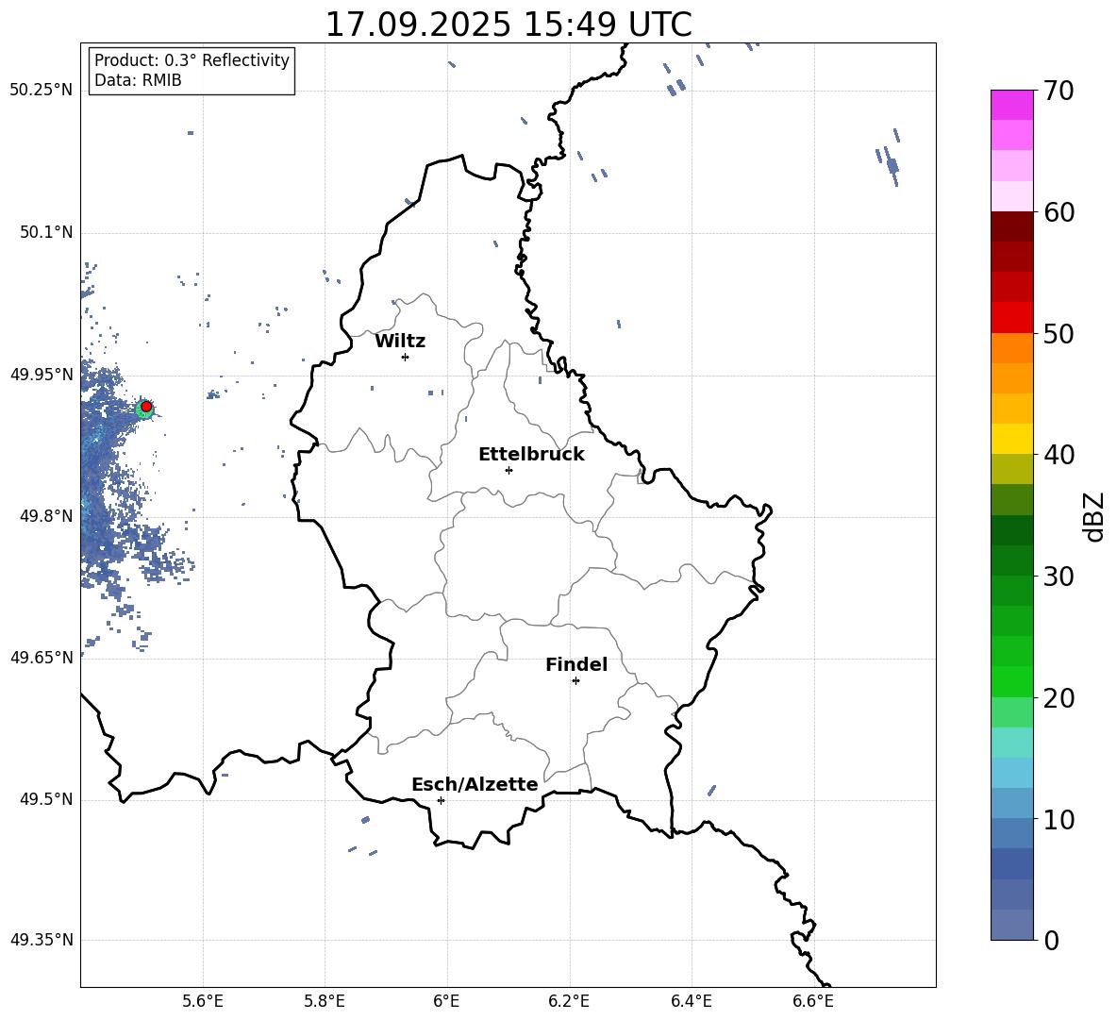Click the colorbar tick label 70

coord(1059,92)
